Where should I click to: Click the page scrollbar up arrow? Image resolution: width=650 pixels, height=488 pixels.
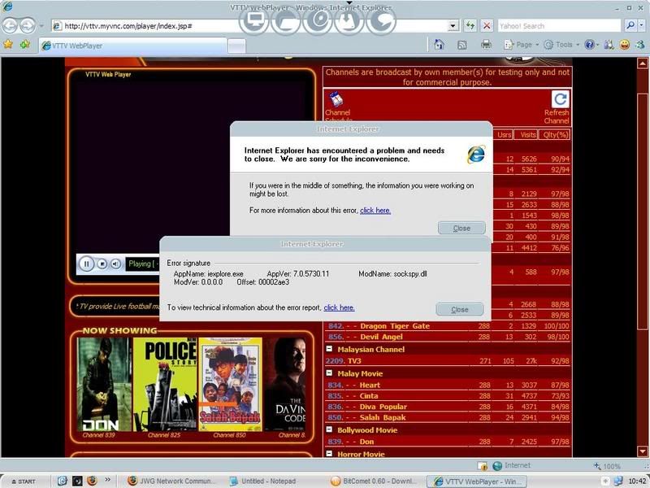[642, 63]
